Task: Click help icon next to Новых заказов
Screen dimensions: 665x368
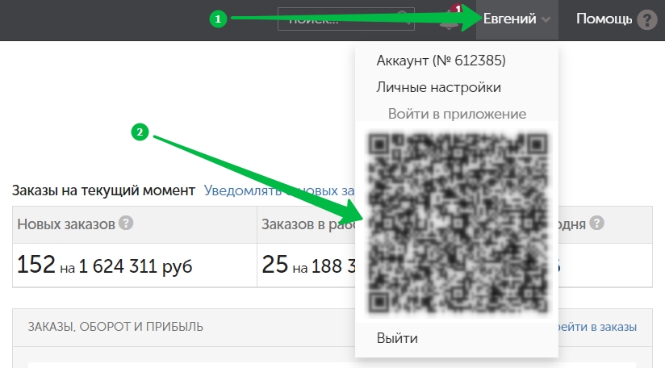Action: [x=126, y=223]
